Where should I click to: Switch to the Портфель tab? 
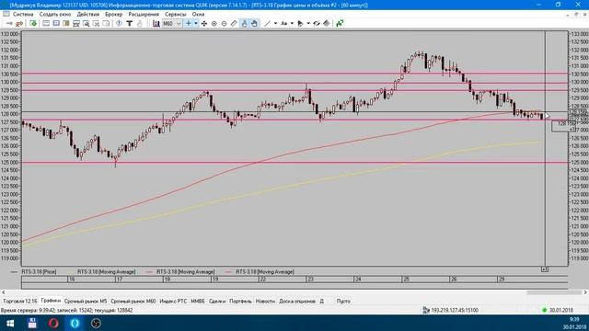point(240,302)
